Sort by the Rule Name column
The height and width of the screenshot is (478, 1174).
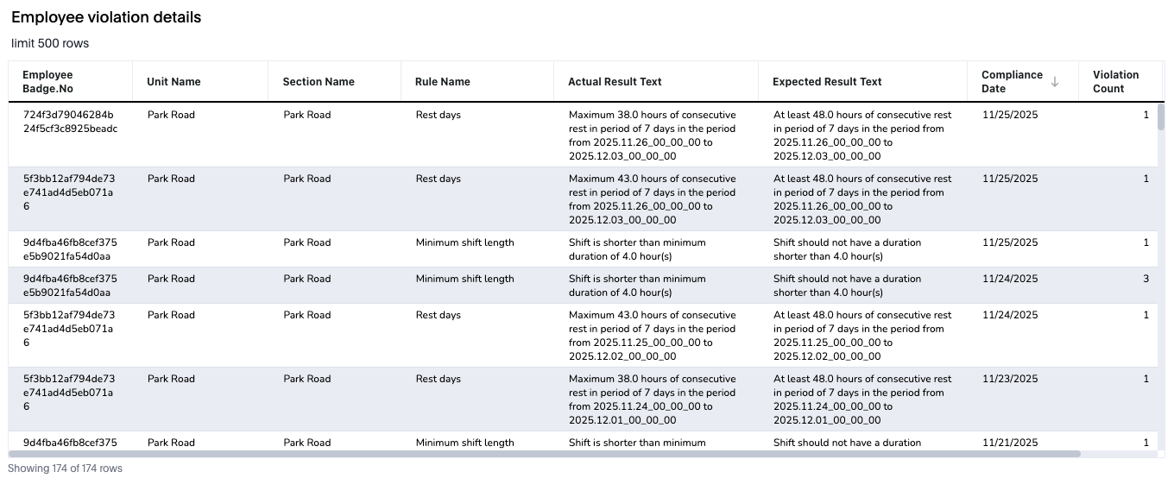tap(443, 82)
